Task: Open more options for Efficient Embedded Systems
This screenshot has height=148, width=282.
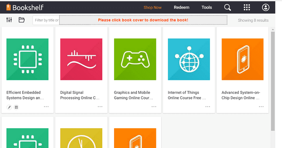Action: (46, 107)
